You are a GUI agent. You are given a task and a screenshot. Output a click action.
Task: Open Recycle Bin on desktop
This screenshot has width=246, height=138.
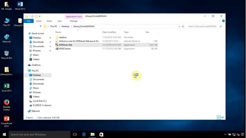7,54
